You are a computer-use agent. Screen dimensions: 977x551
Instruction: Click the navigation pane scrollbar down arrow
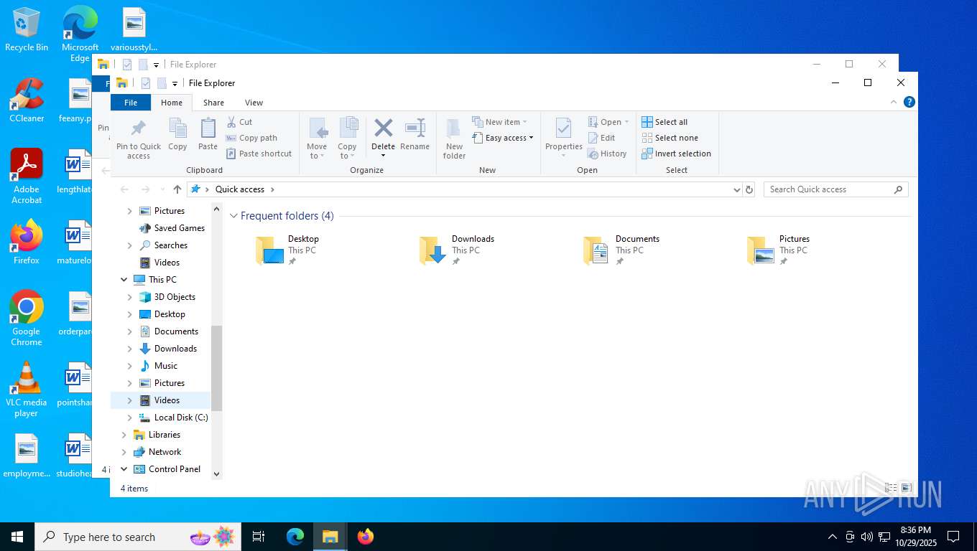(x=217, y=474)
